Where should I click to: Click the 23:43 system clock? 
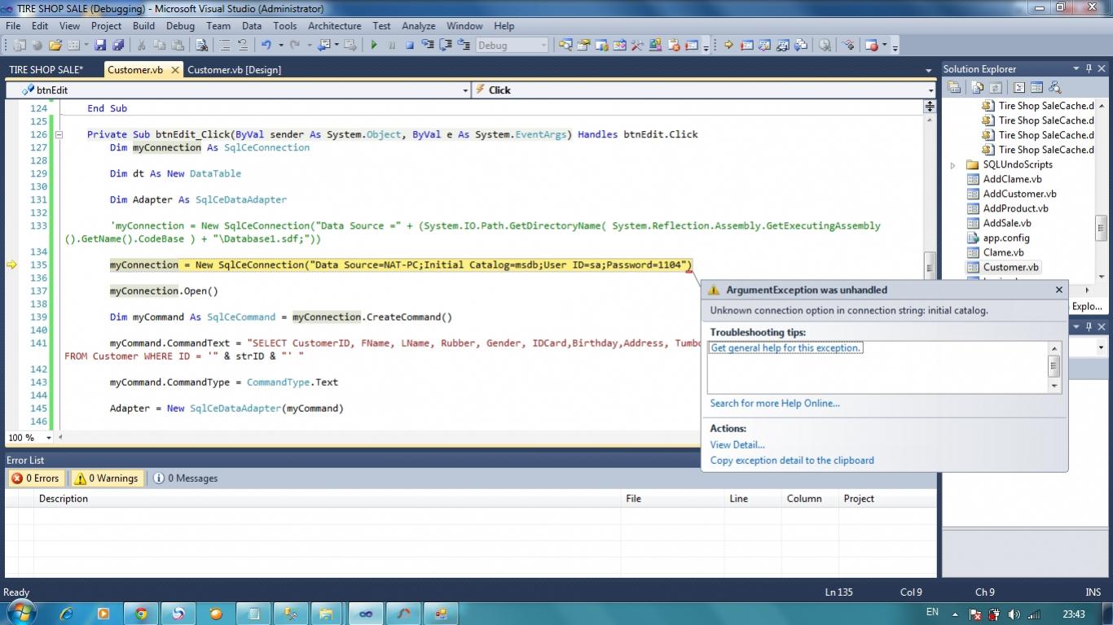tap(1074, 614)
